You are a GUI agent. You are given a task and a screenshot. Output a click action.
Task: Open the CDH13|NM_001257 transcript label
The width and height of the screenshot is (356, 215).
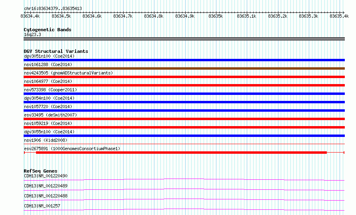(42, 206)
